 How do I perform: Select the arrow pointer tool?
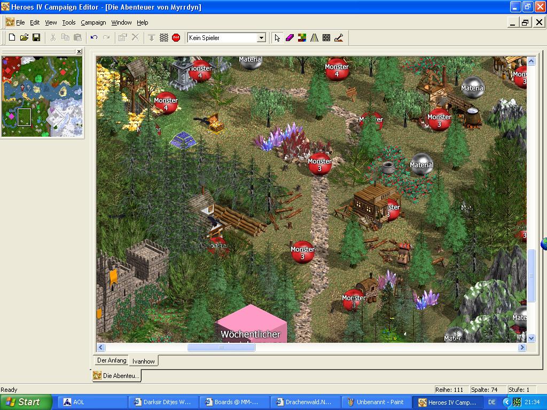point(277,37)
